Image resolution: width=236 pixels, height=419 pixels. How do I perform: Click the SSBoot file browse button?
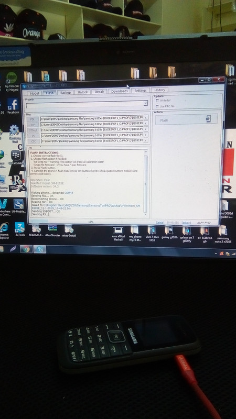pos(33,130)
